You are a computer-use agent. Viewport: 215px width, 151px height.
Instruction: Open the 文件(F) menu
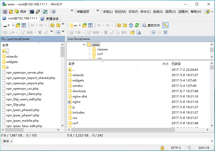click(x=133, y=12)
